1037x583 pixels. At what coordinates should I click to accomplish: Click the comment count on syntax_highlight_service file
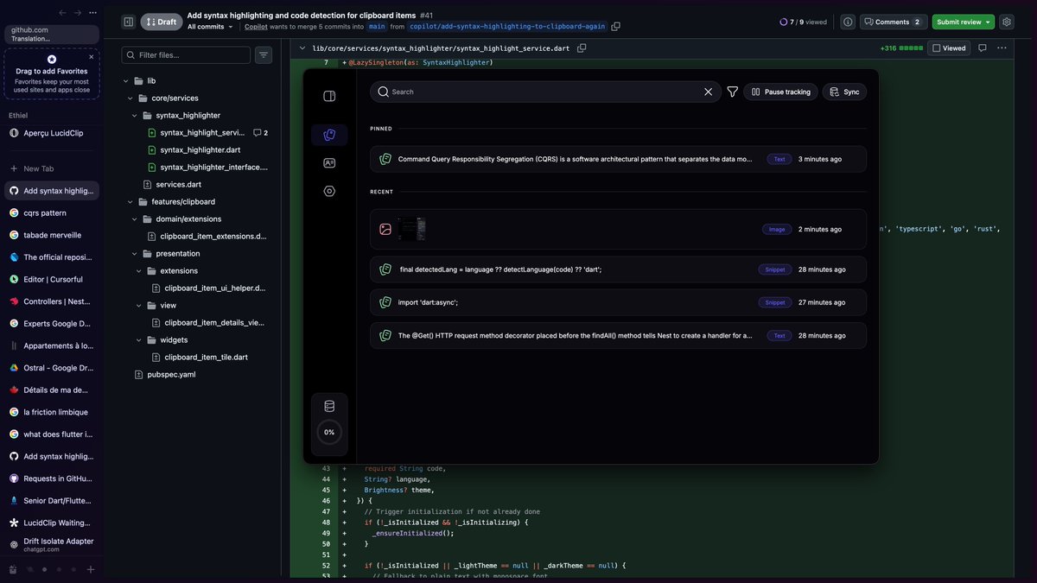260,133
